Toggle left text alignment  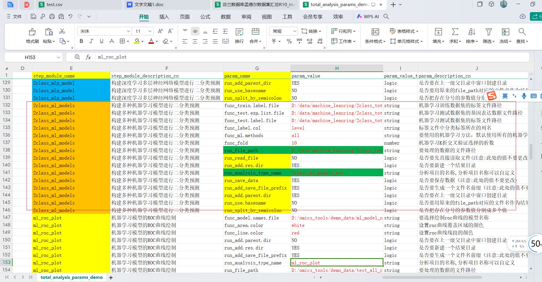(x=185, y=41)
